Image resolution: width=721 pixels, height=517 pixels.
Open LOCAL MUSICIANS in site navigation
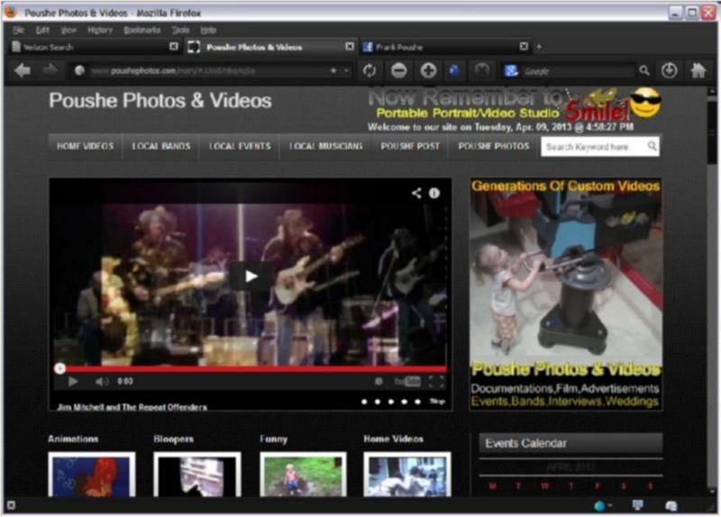pos(325,147)
